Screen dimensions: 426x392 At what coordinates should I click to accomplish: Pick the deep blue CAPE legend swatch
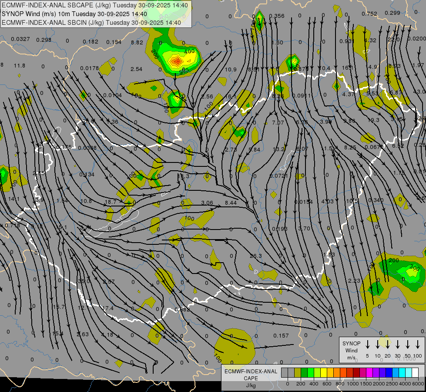pyautogui.click(x=389, y=373)
